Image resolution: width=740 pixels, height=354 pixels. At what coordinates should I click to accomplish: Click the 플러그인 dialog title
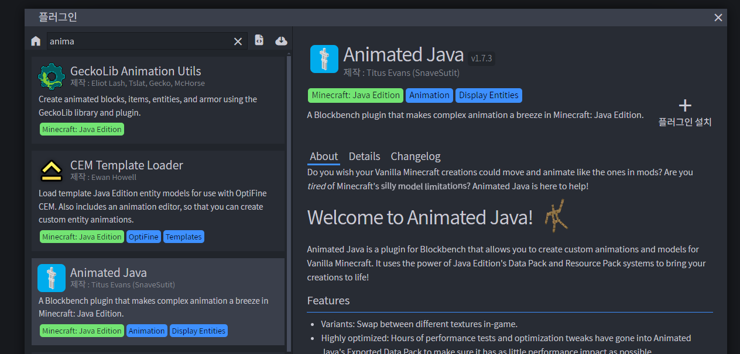click(x=57, y=17)
